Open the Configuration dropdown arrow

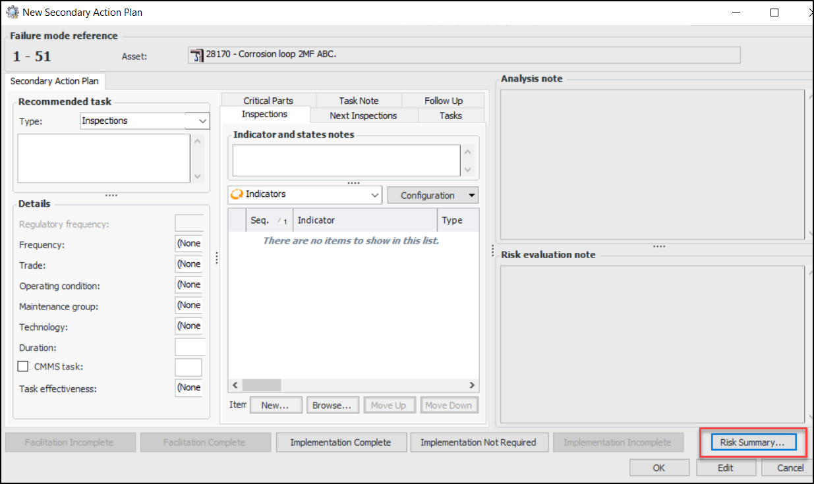471,196
